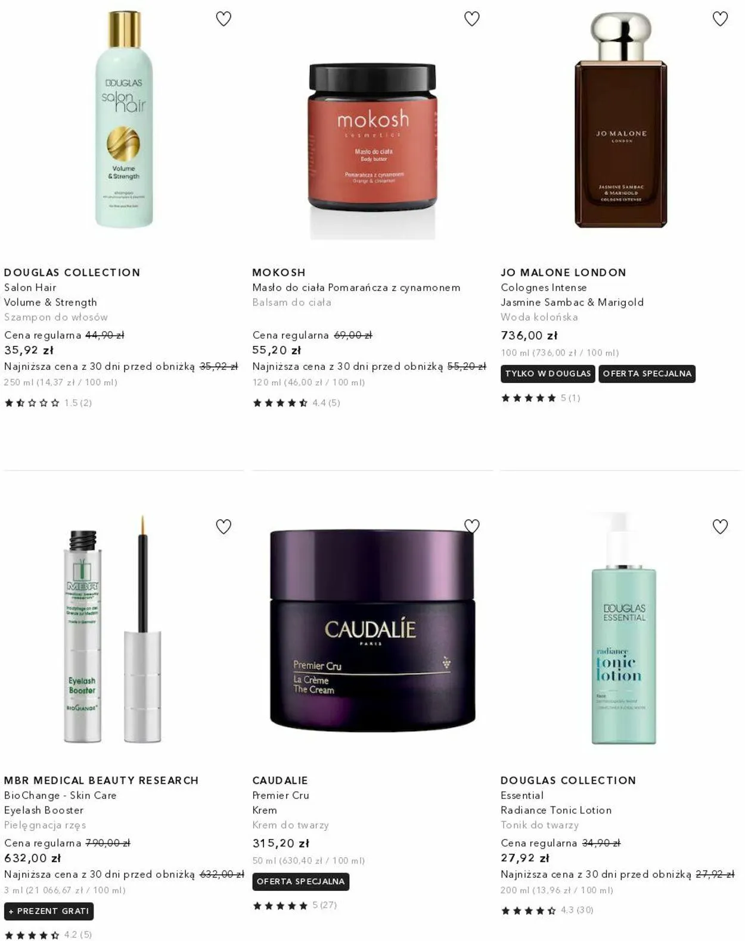Open Douglas Salon Hair shampoo product image
Image resolution: width=745 pixels, height=941 pixels.
click(x=124, y=120)
